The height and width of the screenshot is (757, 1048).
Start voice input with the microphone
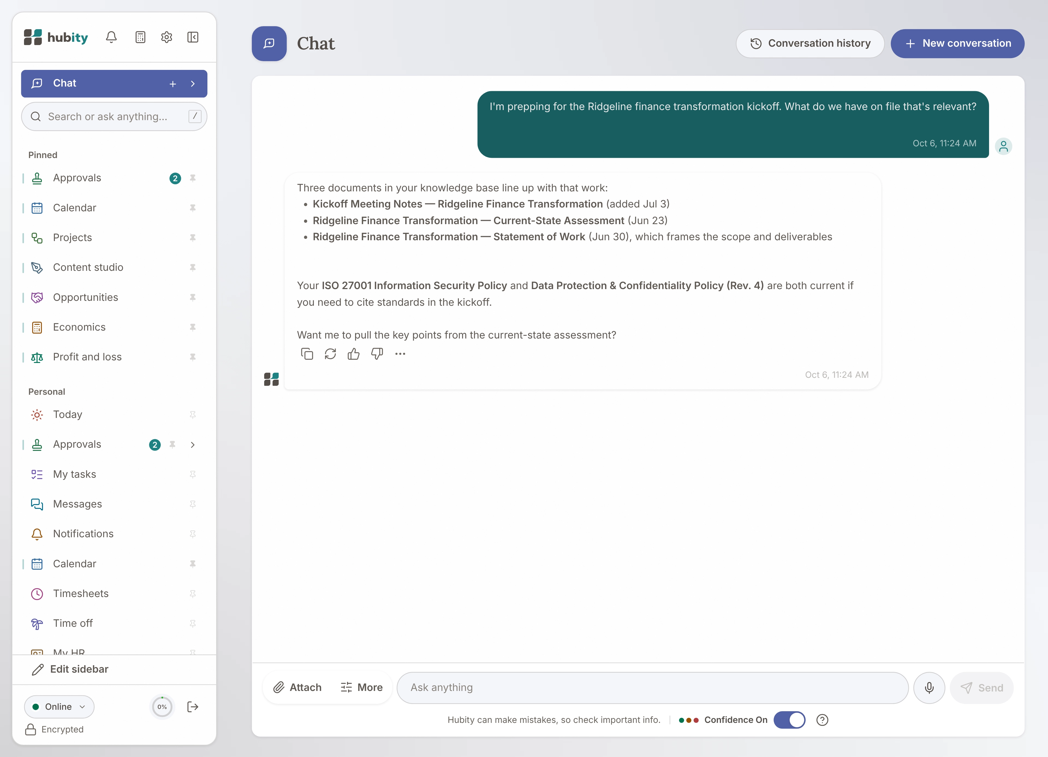(929, 688)
